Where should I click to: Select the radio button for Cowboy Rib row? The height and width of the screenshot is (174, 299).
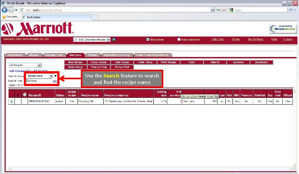click(12, 102)
